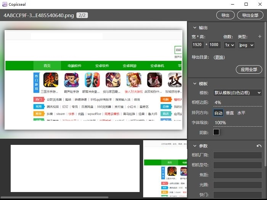Select 自动 arrangement direction

[218, 113]
